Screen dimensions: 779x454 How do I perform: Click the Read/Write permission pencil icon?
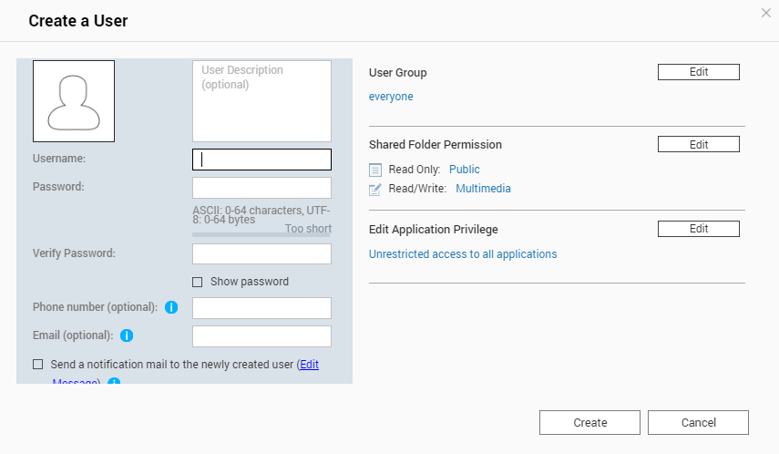pyautogui.click(x=375, y=190)
